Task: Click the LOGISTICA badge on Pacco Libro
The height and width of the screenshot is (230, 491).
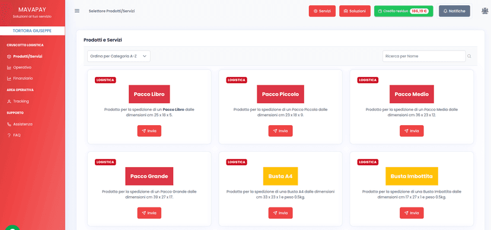Action: (x=106, y=80)
